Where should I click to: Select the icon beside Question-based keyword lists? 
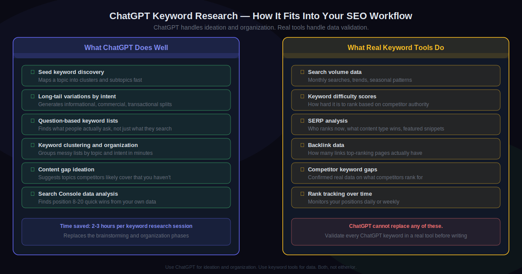tap(33, 121)
